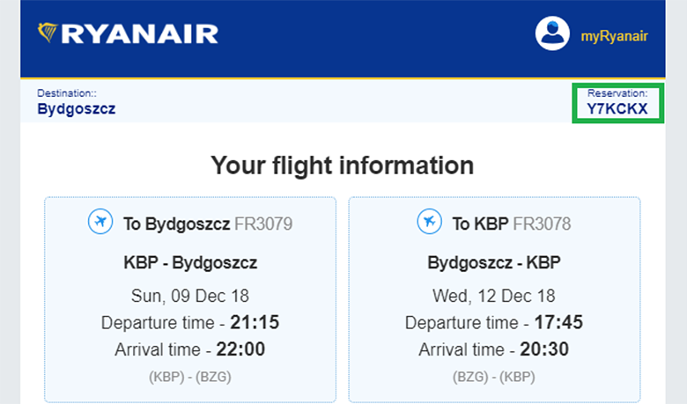Click the 20:30 arrival time
Viewport: 687px width, 404px height.
coord(545,349)
